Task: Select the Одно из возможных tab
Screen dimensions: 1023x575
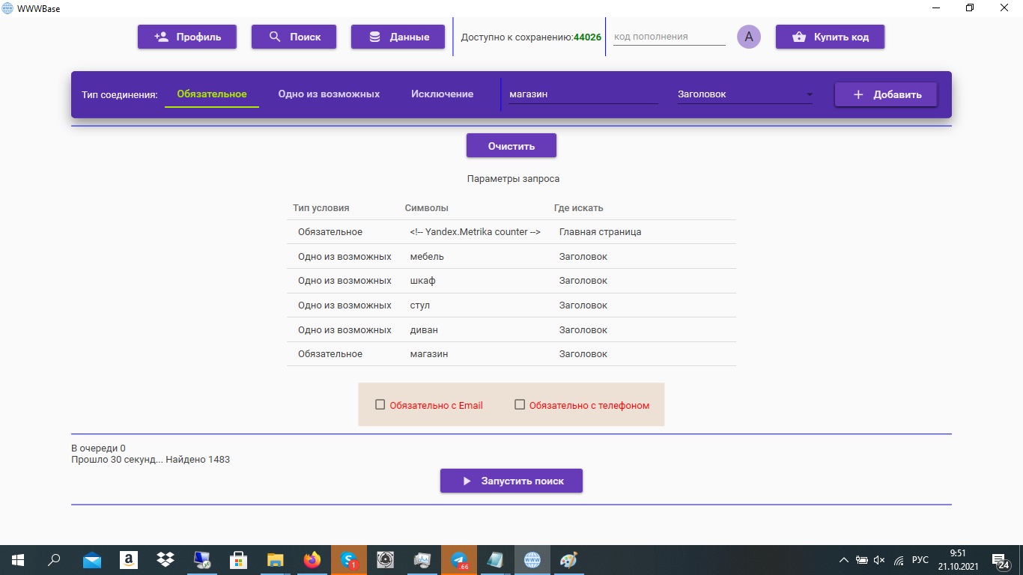Action: point(329,94)
